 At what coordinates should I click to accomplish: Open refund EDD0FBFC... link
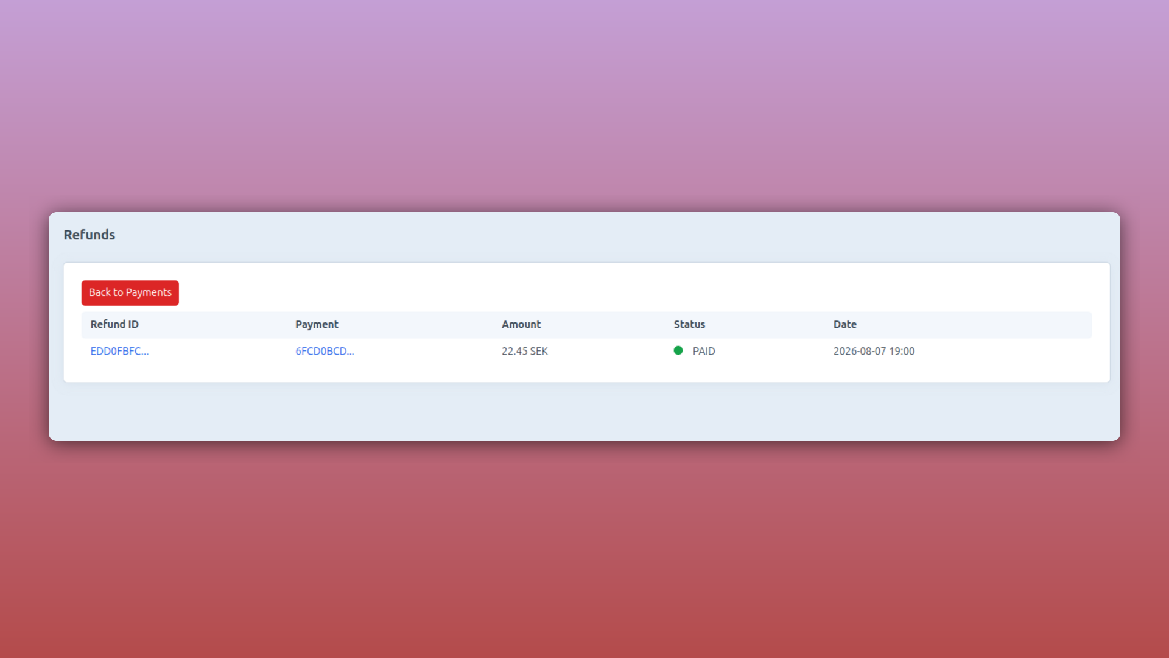(x=119, y=351)
